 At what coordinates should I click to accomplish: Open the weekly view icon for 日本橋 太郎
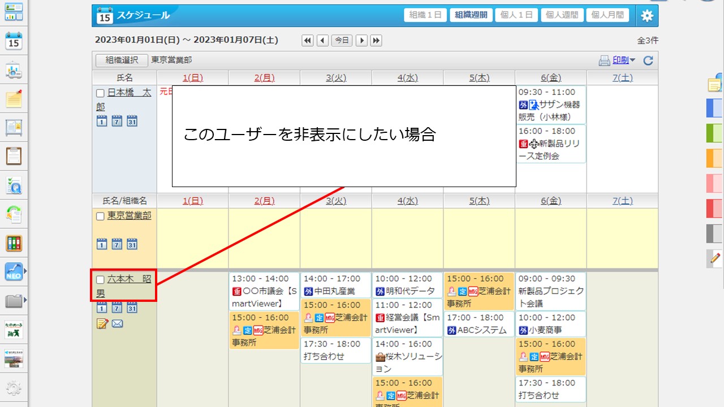(x=117, y=120)
